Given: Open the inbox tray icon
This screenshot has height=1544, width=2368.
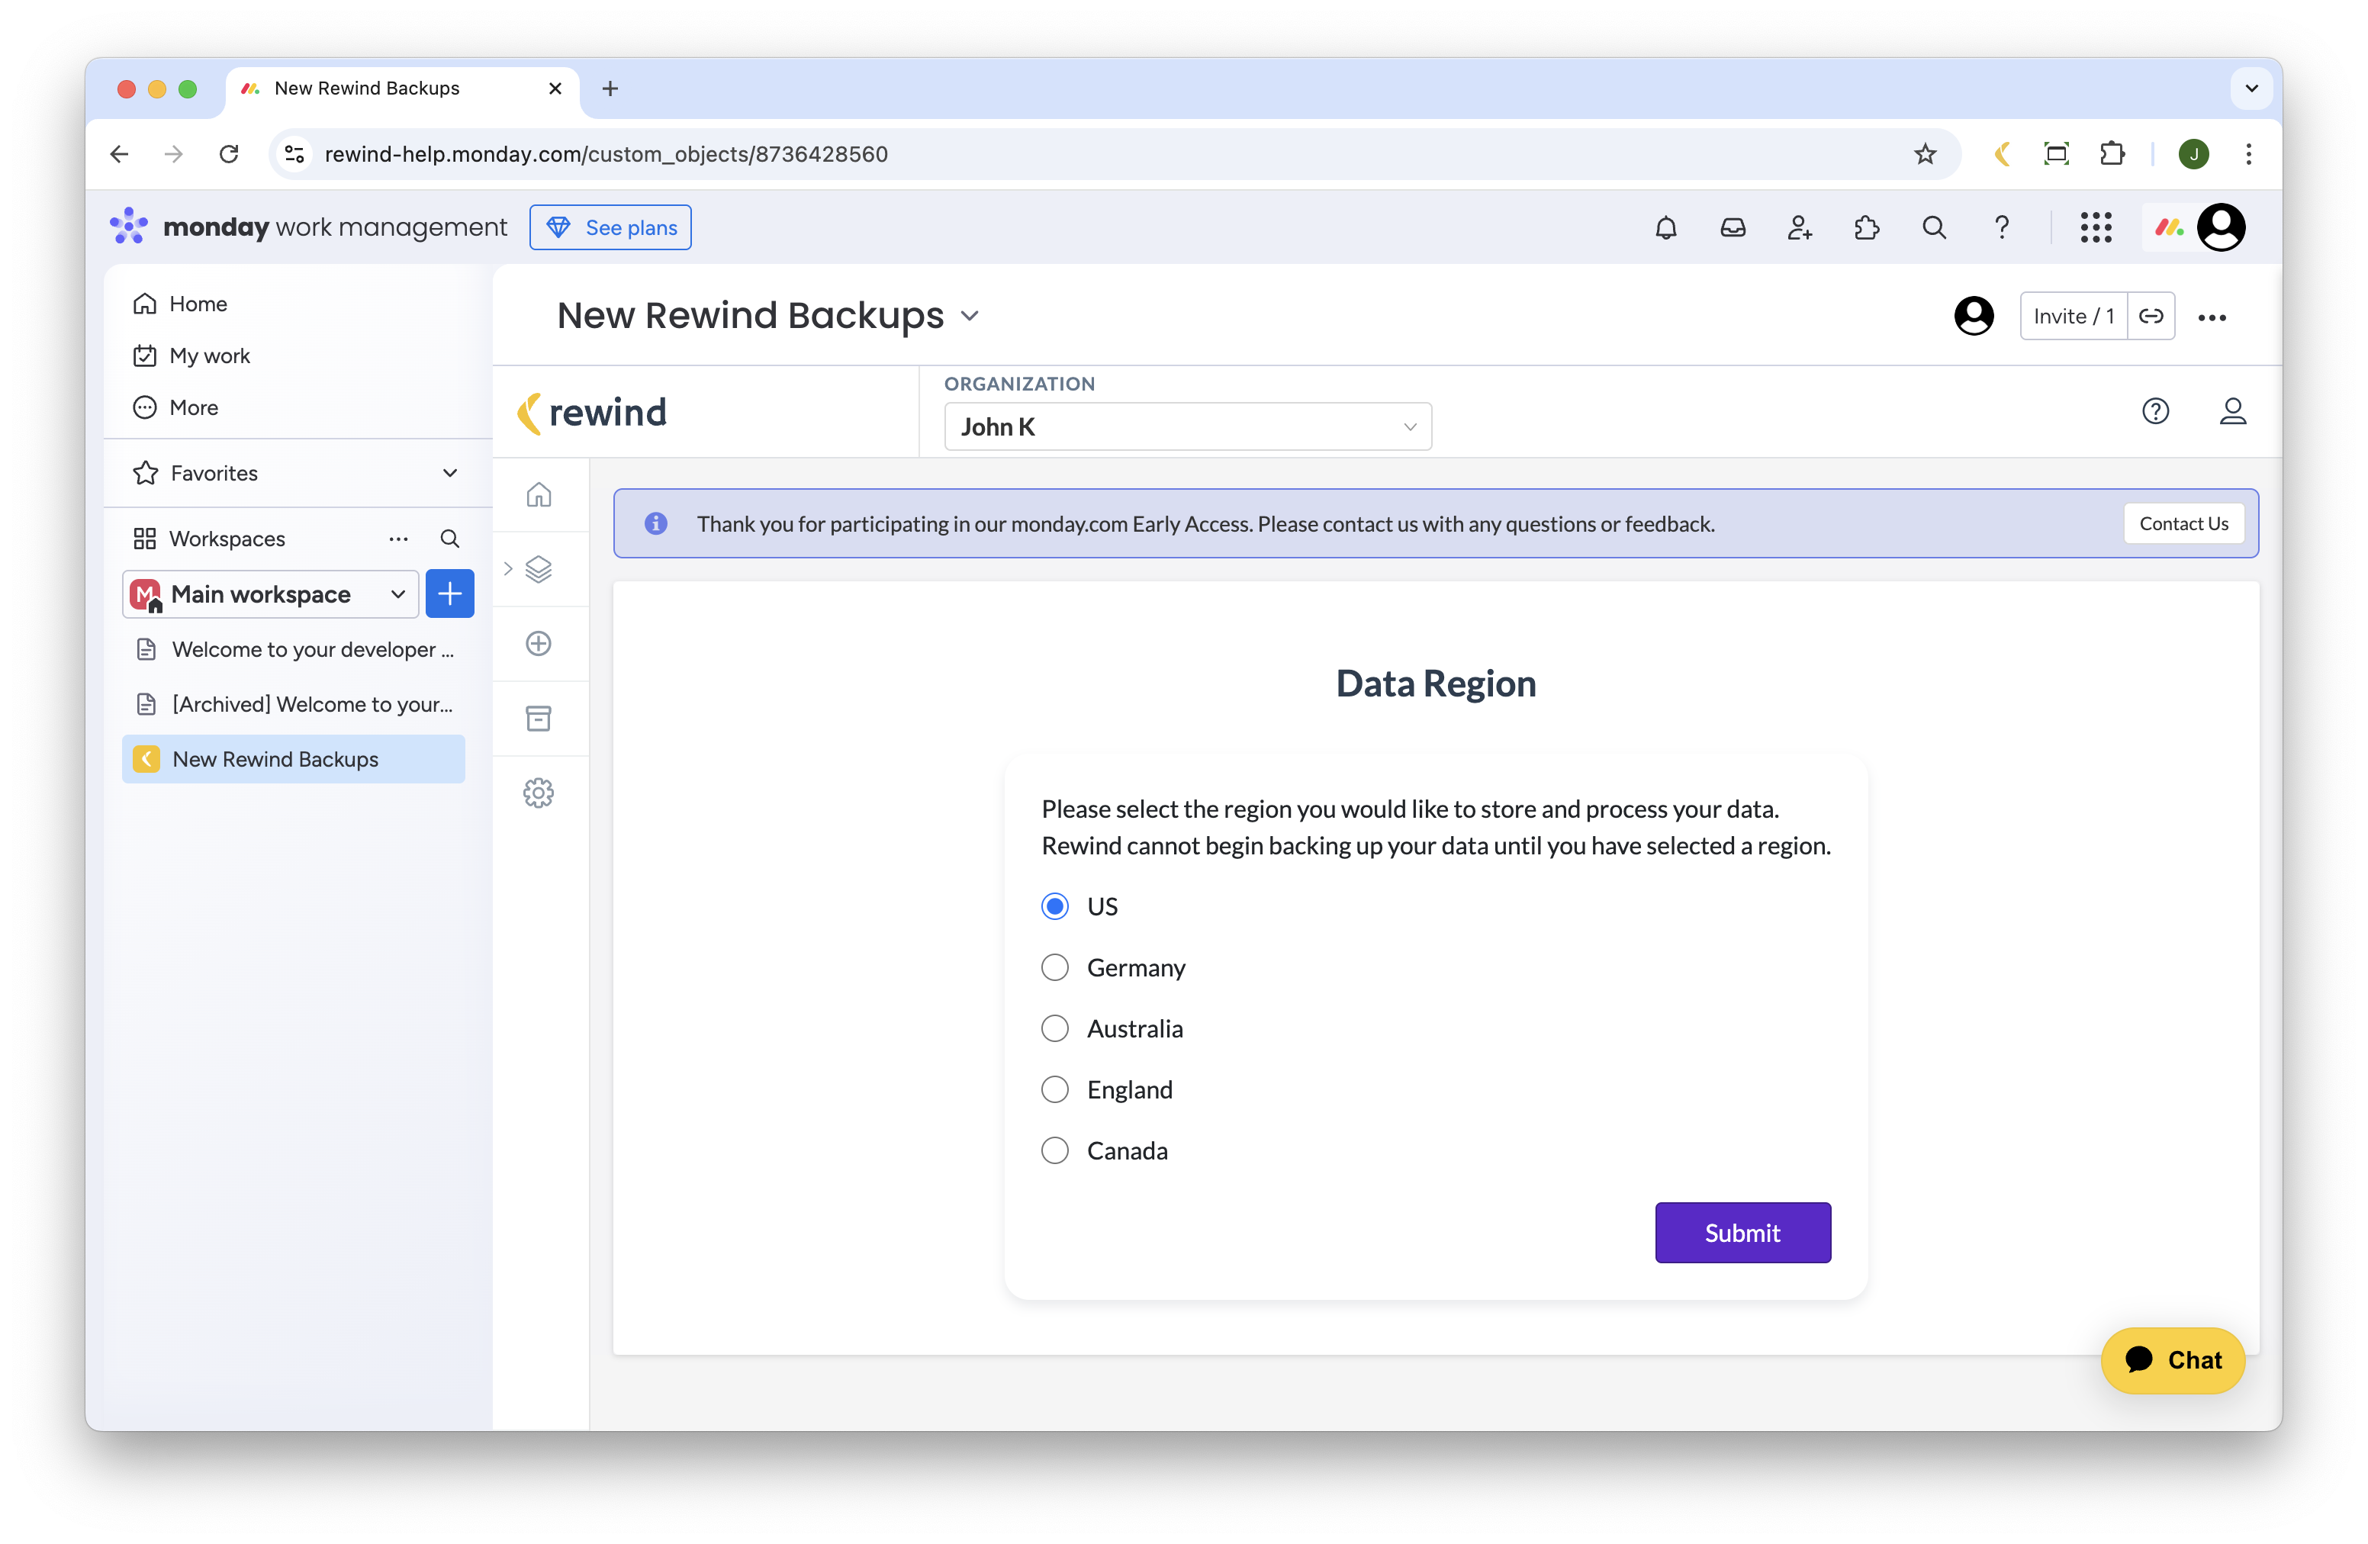Looking at the screenshot, I should point(1733,228).
